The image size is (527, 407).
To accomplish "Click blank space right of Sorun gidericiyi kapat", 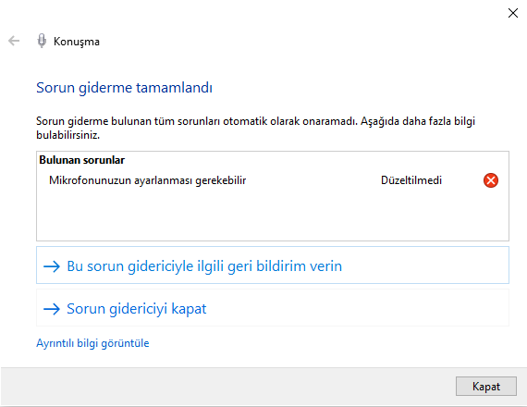I will [357, 308].
